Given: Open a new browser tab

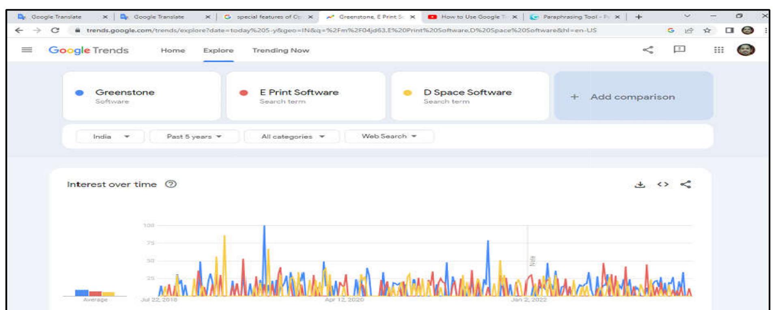Looking at the screenshot, I should [x=639, y=17].
